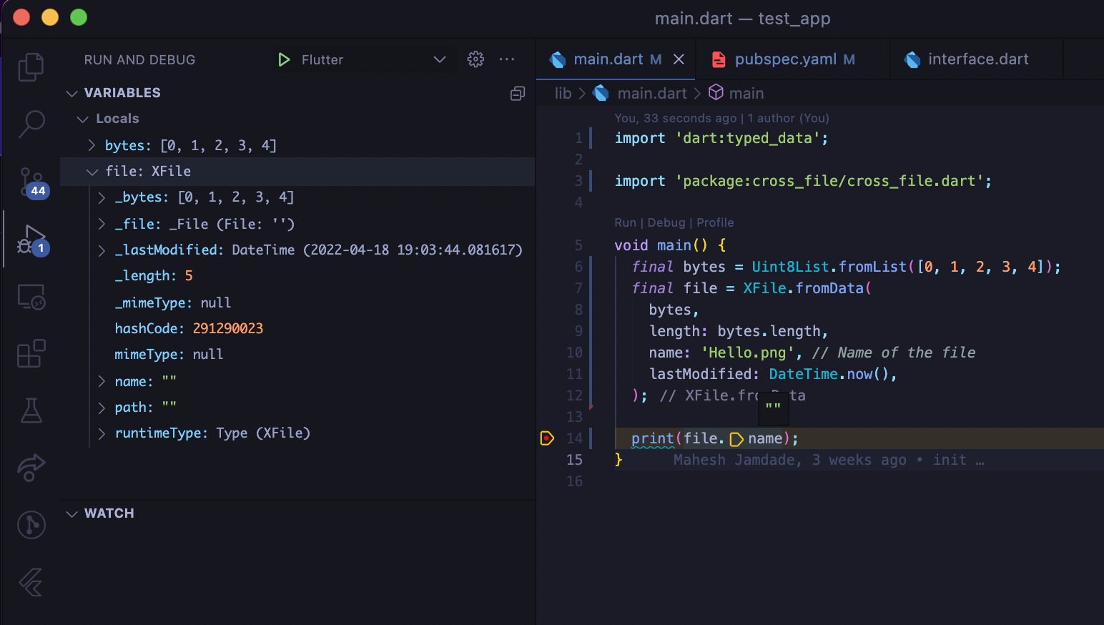Select the Run and Debug sidebar icon

pos(31,240)
